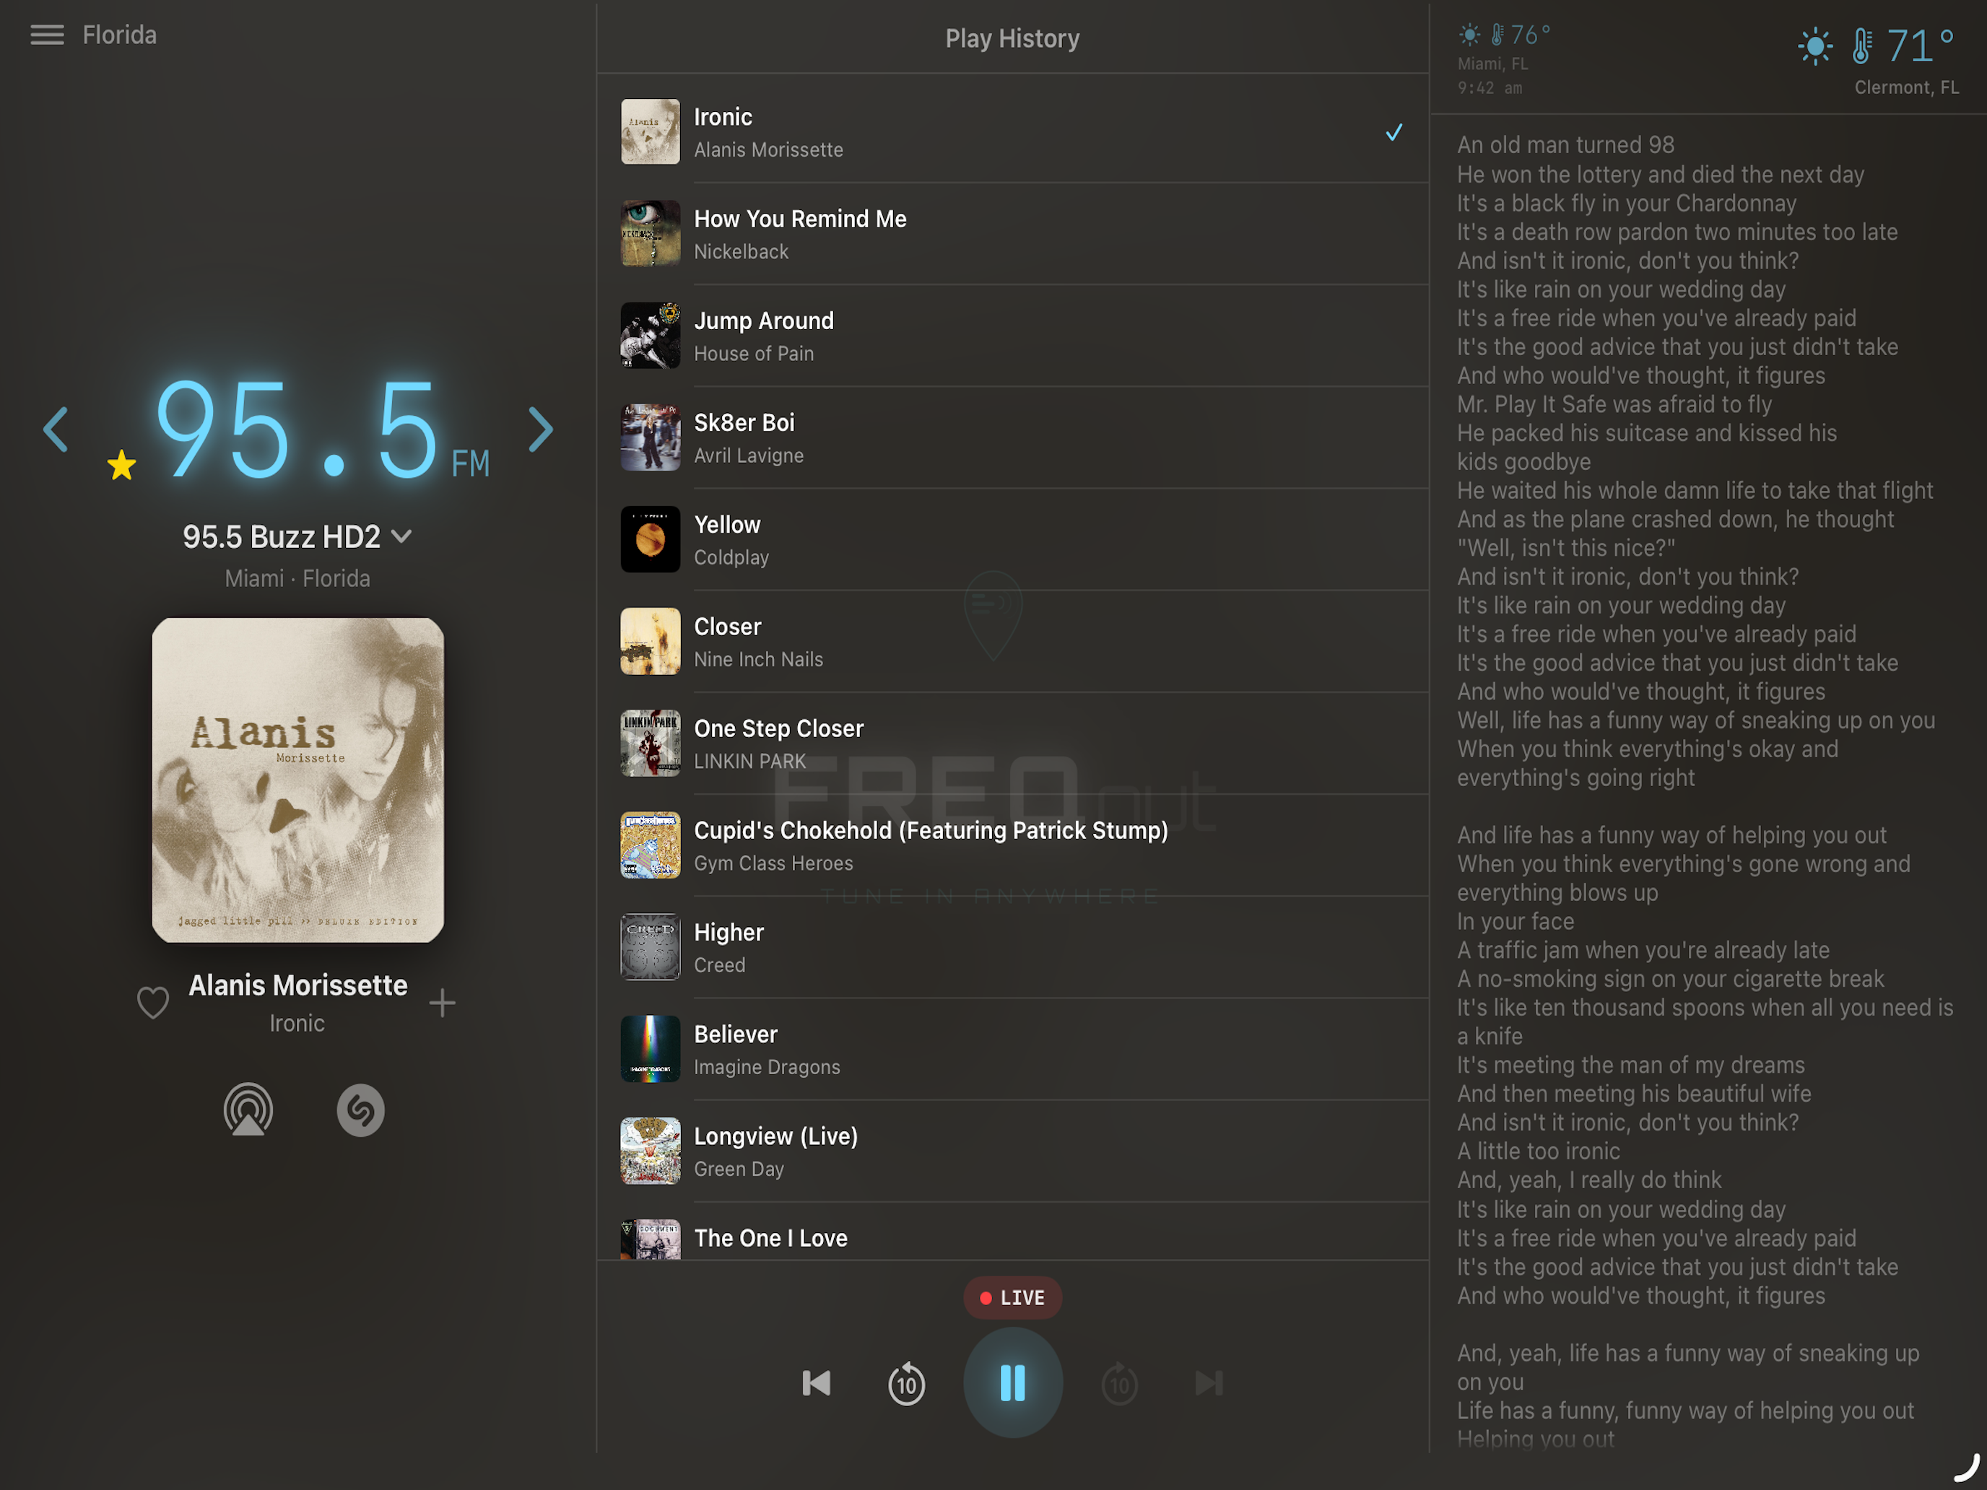Image resolution: width=1987 pixels, height=1490 pixels.
Task: Add current song with plus icon
Action: coord(442,1002)
